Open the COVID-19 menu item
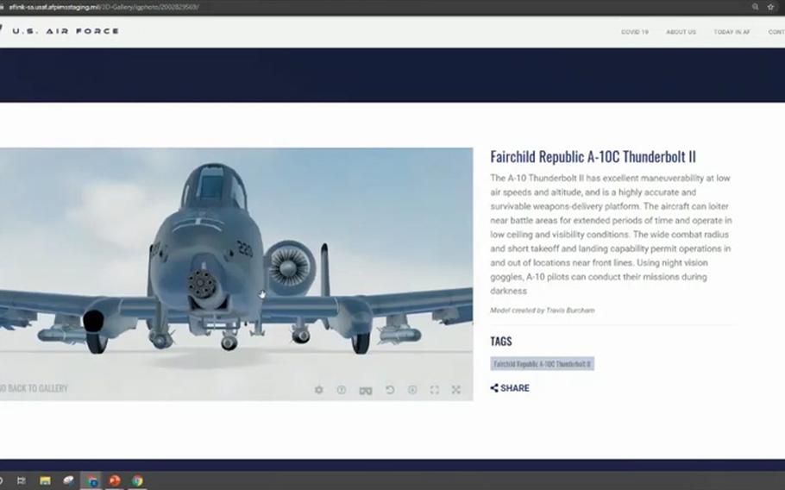Screen dimensions: 785x490 coord(635,32)
